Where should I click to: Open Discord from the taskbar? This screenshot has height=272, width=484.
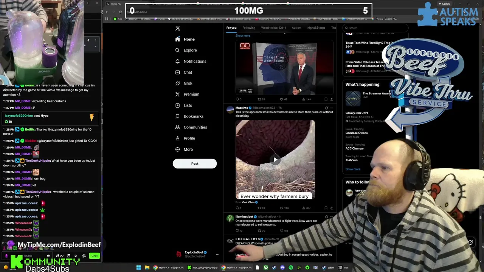[282, 268]
